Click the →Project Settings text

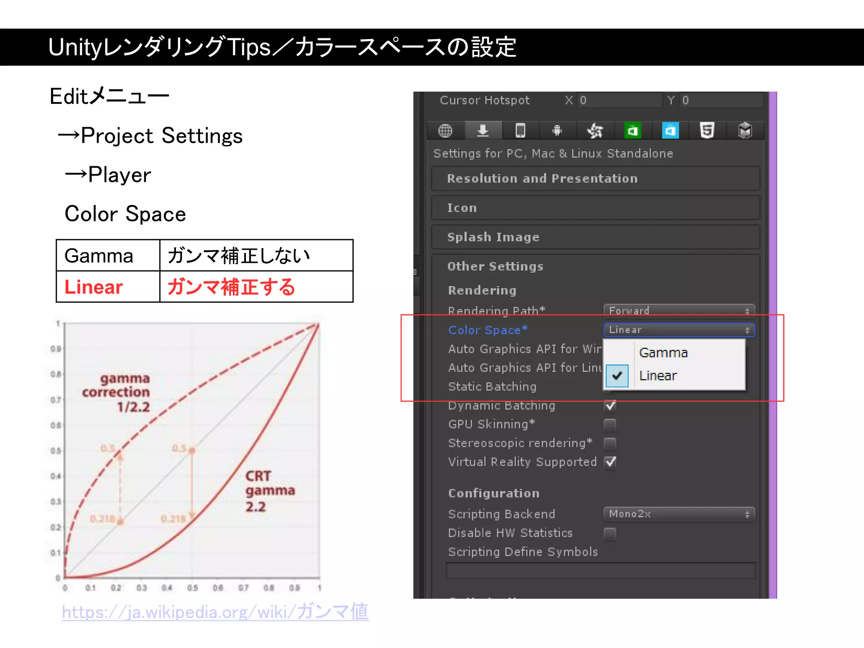(150, 136)
